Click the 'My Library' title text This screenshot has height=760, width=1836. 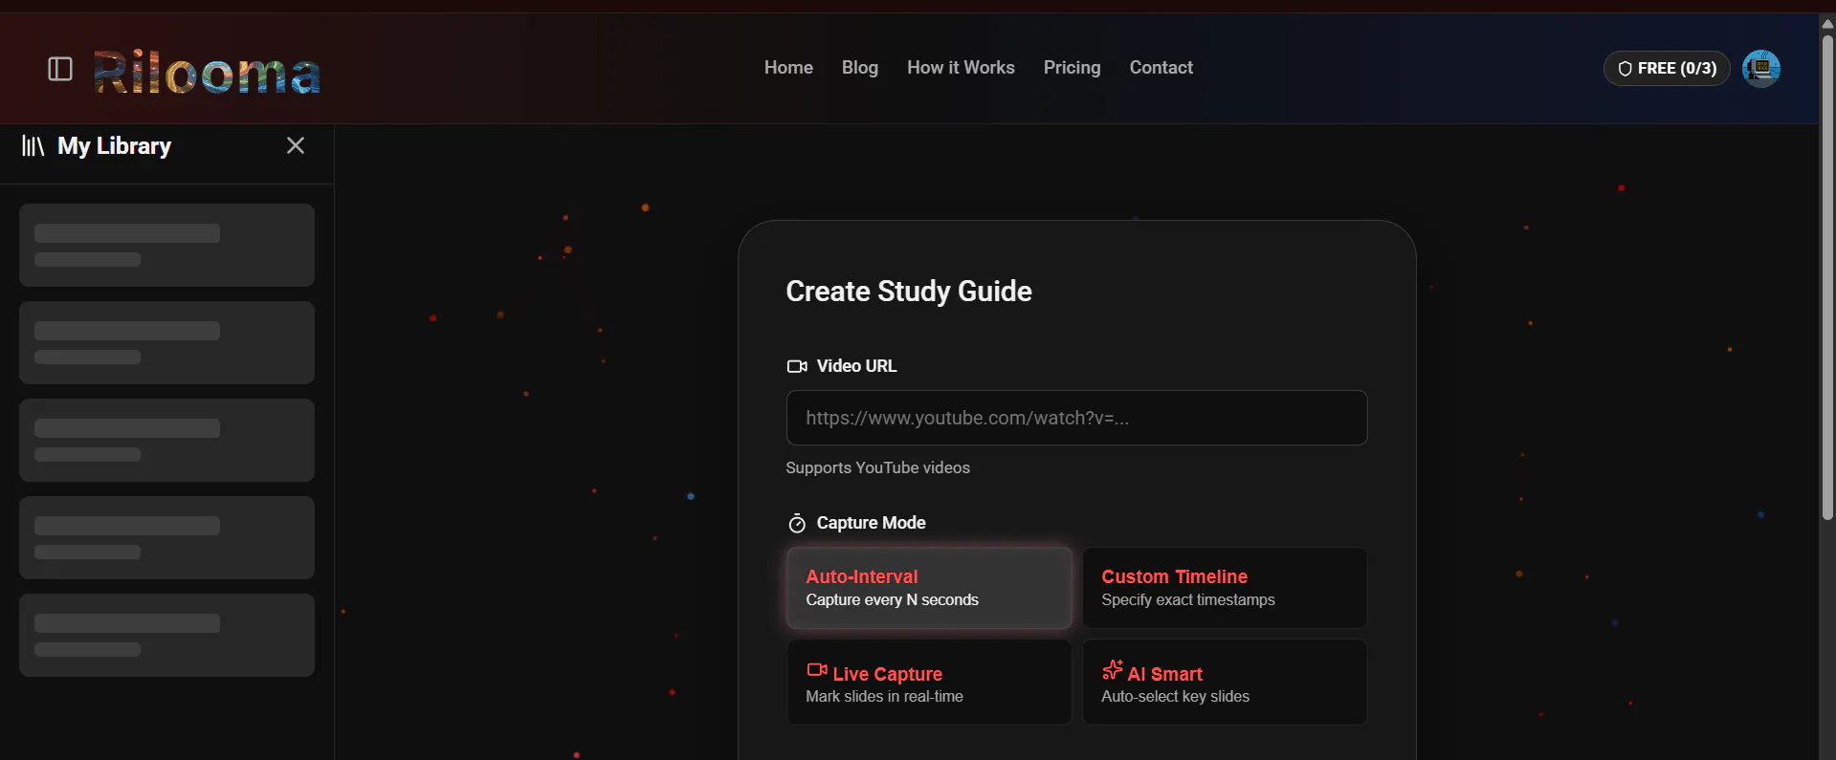115,146
